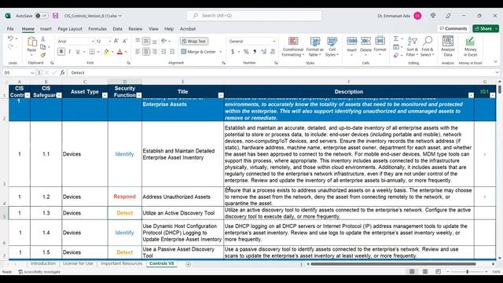The width and height of the screenshot is (503, 283).
Task: Open the Arial font name dropdown
Action: coord(93,42)
